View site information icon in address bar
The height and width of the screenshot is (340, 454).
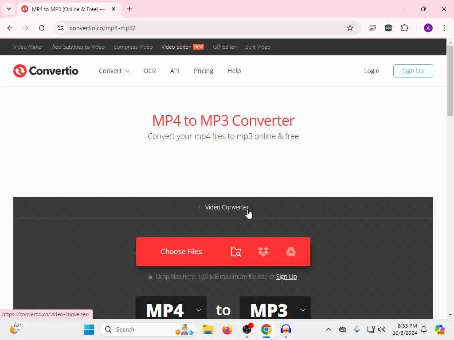[60, 28]
